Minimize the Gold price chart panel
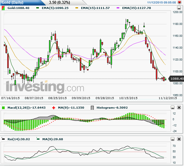184x166 pixels. (179, 8)
